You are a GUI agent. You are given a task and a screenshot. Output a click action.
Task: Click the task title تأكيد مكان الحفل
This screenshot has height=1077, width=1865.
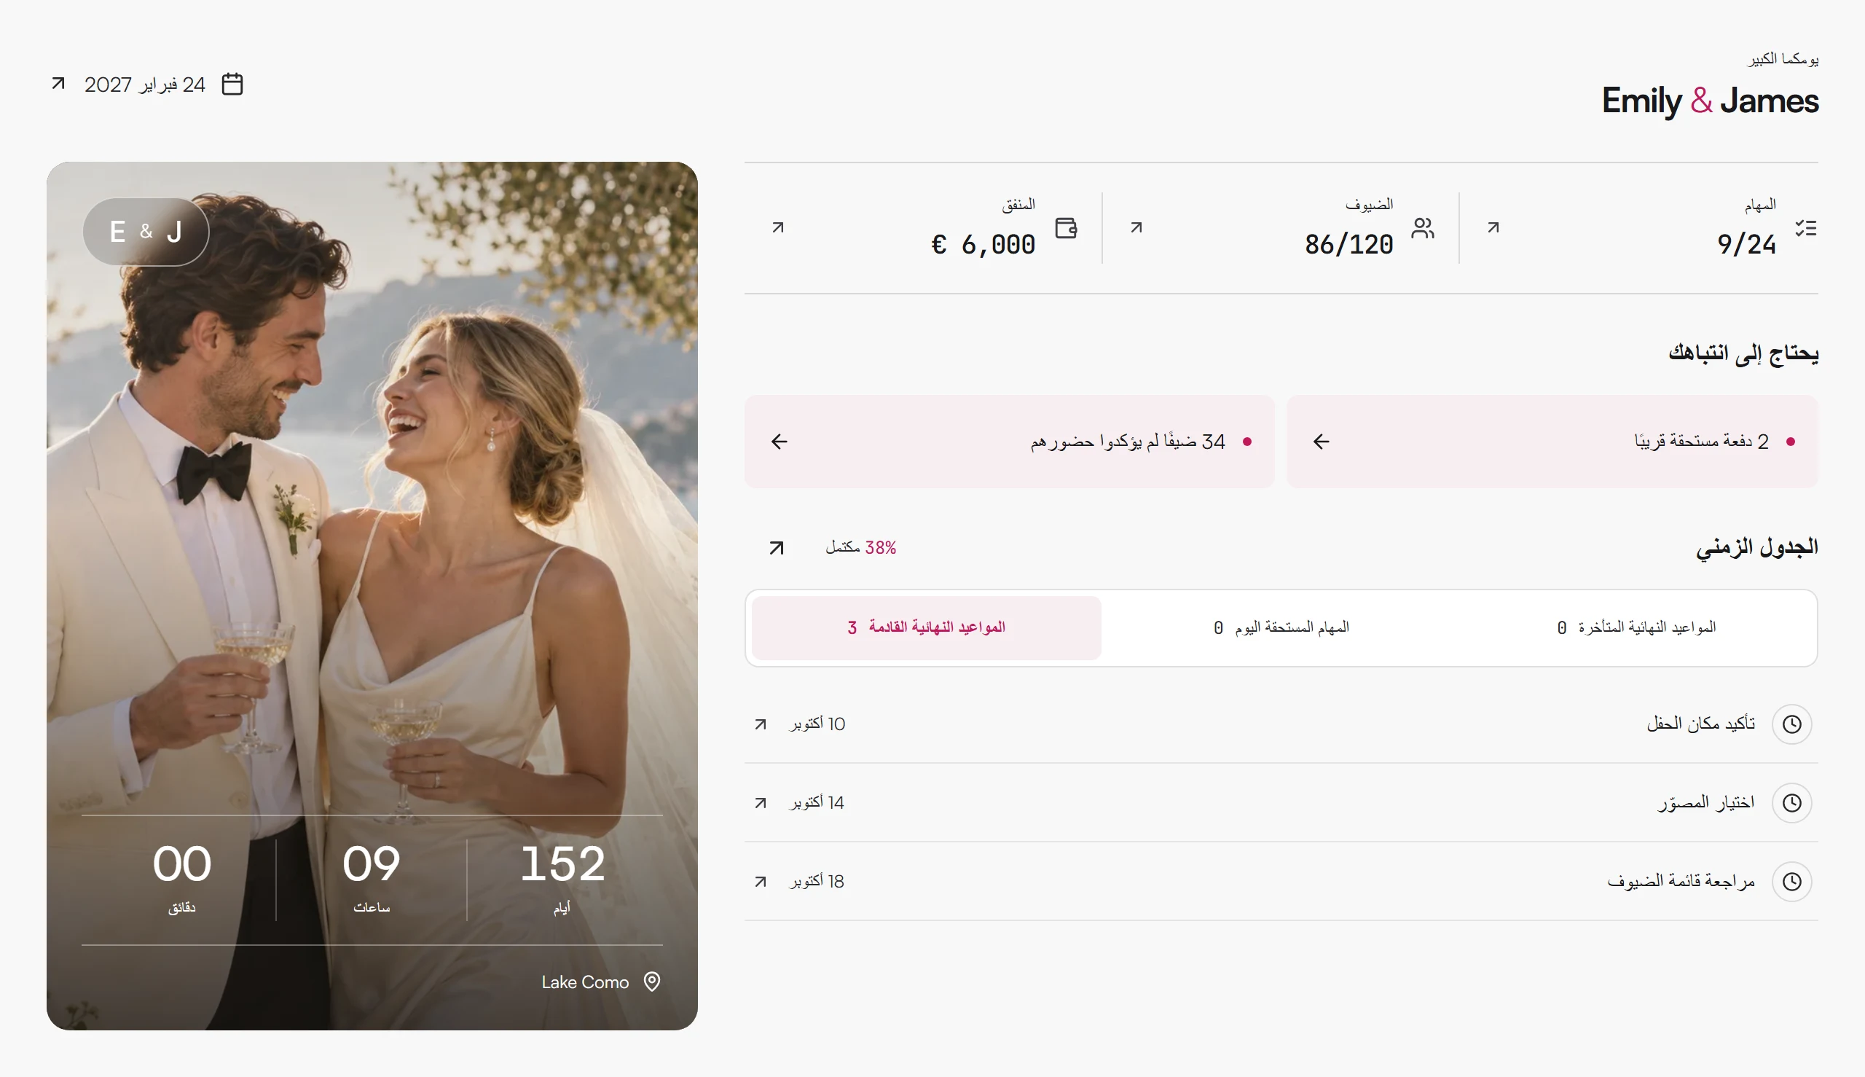pos(1701,724)
